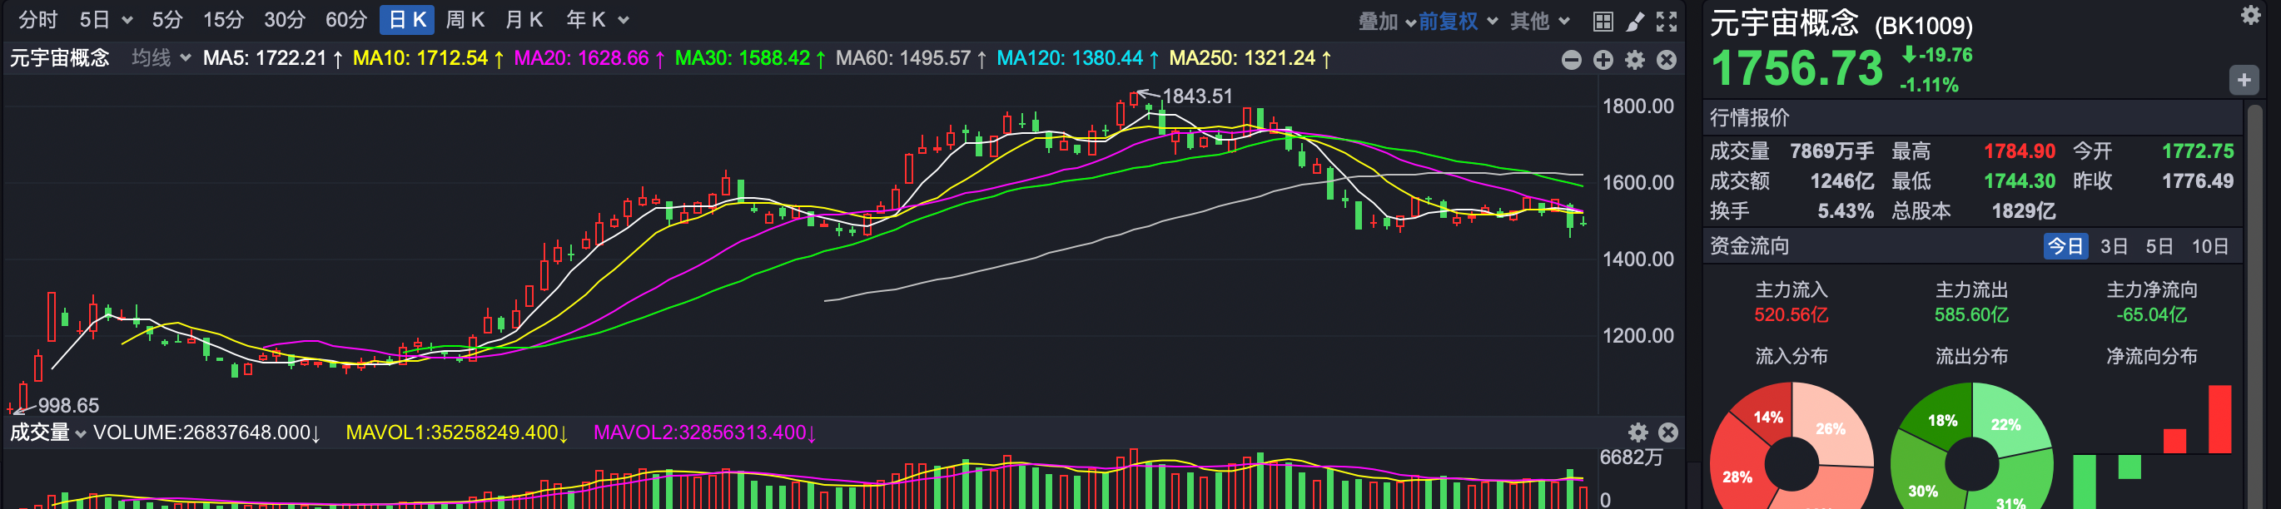
Task: Click the 主力流出 amount 585.60亿
Action: click(1971, 315)
